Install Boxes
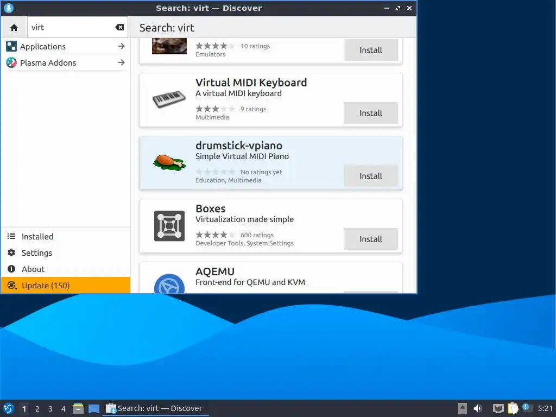 [370, 239]
